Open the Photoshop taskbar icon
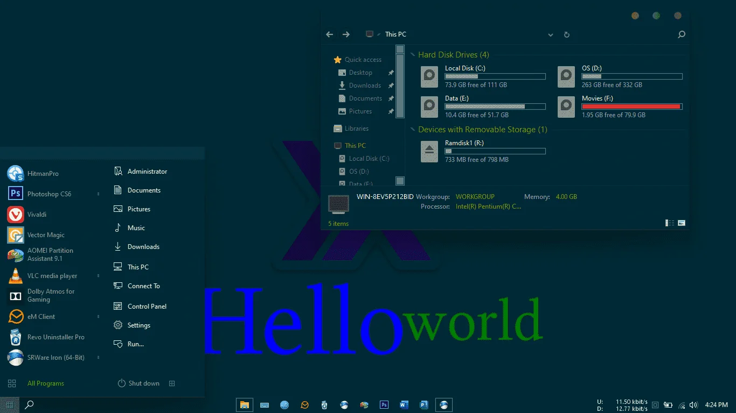 (x=384, y=405)
